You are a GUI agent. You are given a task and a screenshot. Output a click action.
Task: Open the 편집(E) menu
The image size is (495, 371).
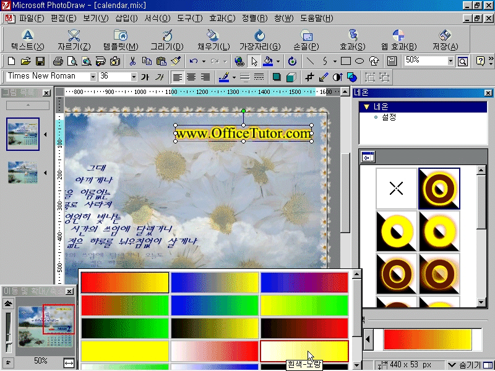point(64,19)
